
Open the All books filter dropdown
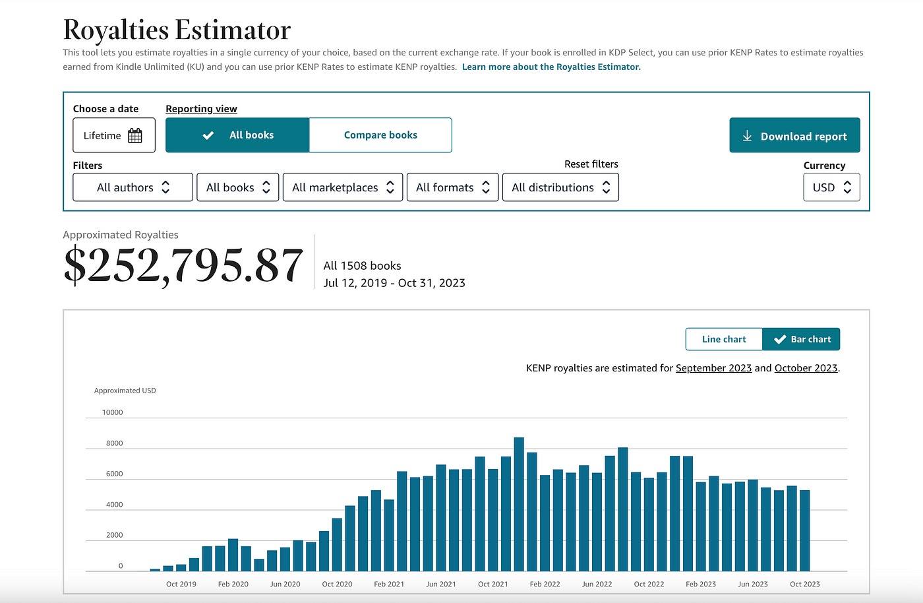[237, 187]
